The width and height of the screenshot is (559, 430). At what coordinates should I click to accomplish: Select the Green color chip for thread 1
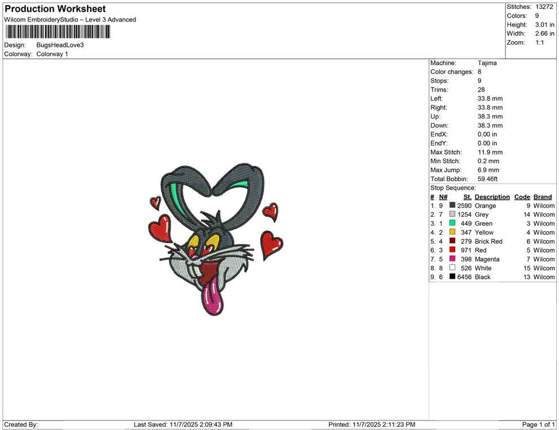(x=451, y=223)
